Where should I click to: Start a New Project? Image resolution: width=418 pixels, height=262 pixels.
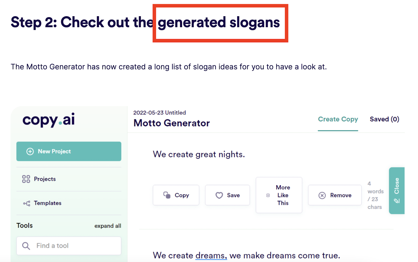tap(69, 151)
